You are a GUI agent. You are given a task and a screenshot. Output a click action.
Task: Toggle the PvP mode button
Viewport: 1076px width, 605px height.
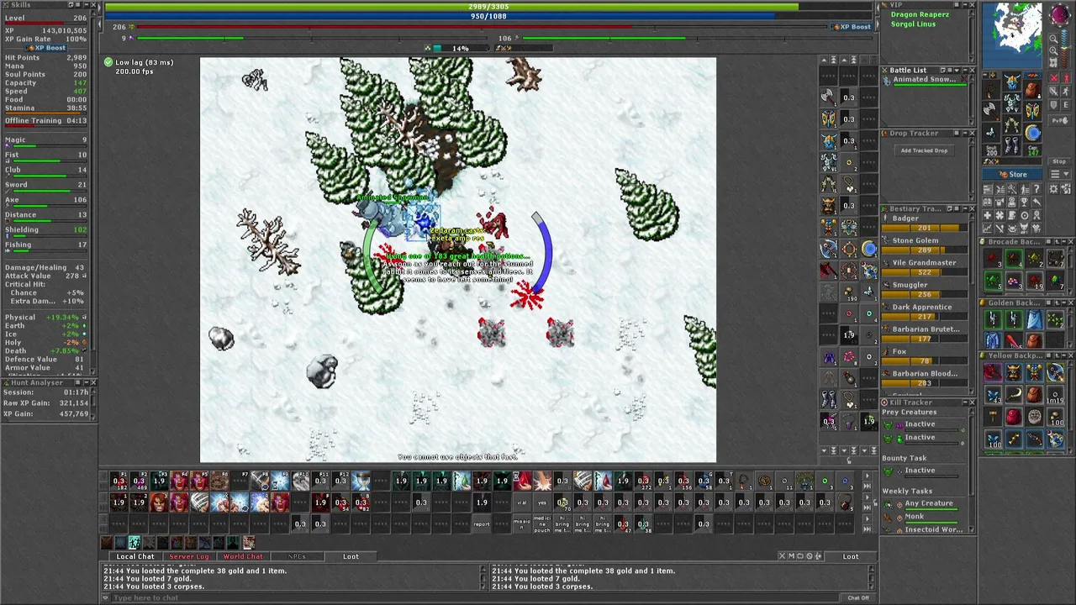1059,120
